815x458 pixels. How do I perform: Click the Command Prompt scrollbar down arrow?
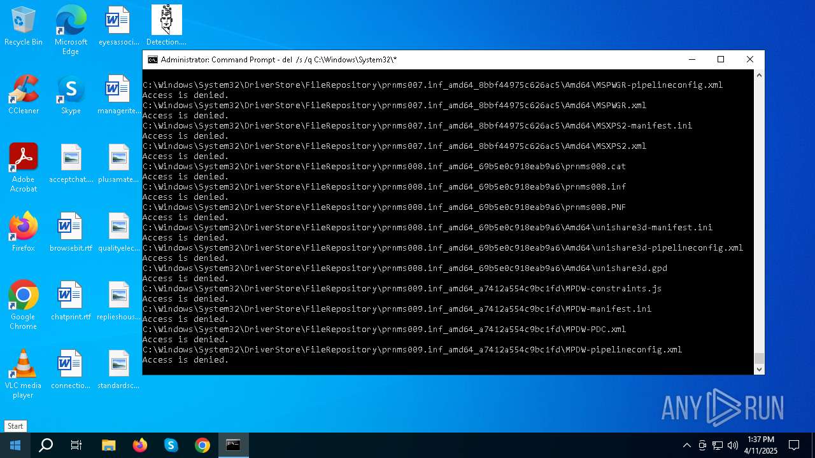tap(759, 370)
